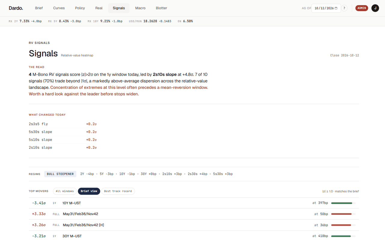
Task: Click the As Of date input field
Action: pyautogui.click(x=326, y=8)
